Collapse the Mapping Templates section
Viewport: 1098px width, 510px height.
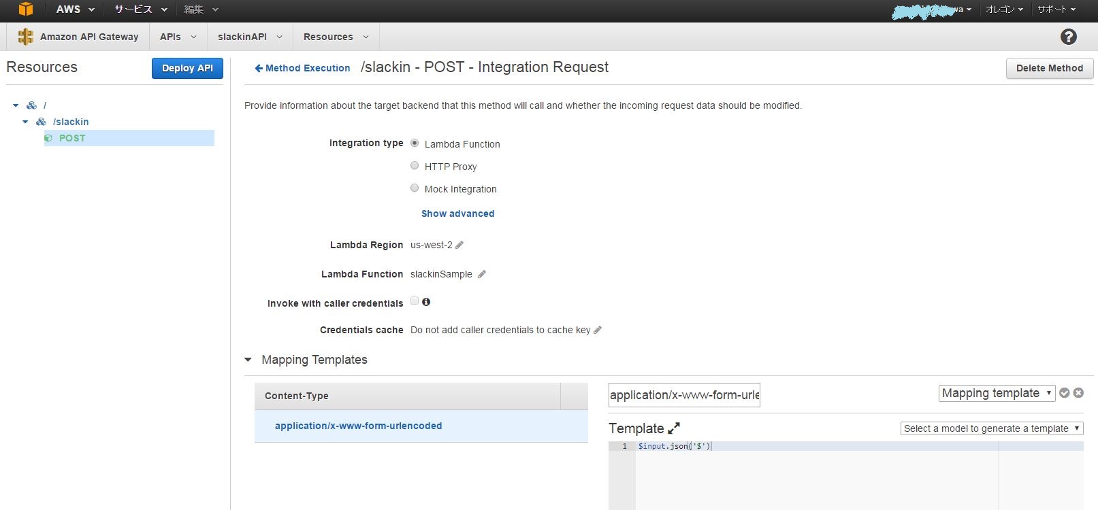click(x=248, y=360)
